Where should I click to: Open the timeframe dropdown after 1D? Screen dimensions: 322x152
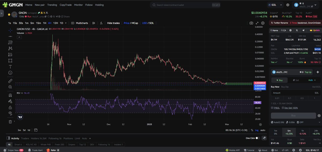[66, 23]
